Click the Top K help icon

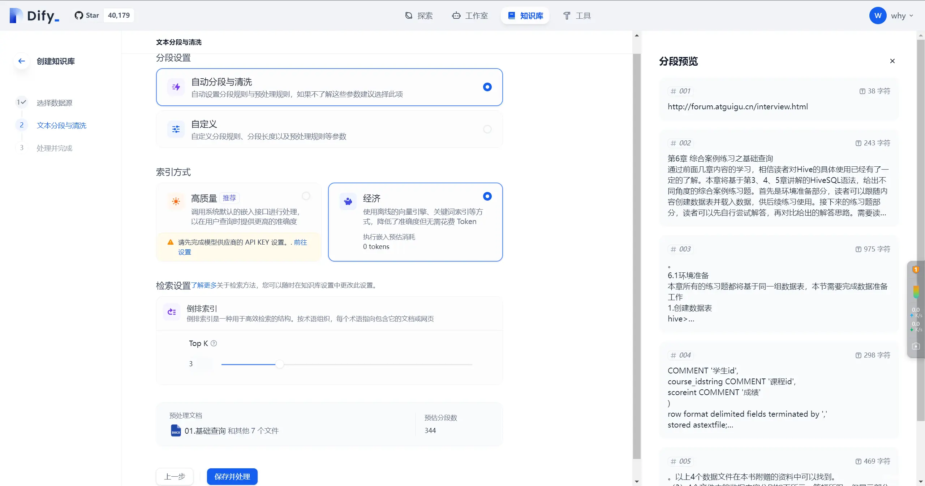[214, 343]
